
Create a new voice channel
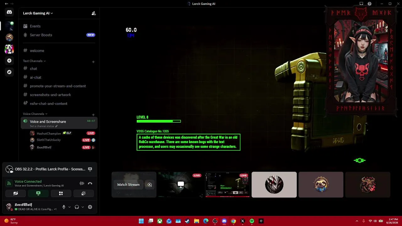tap(93, 115)
